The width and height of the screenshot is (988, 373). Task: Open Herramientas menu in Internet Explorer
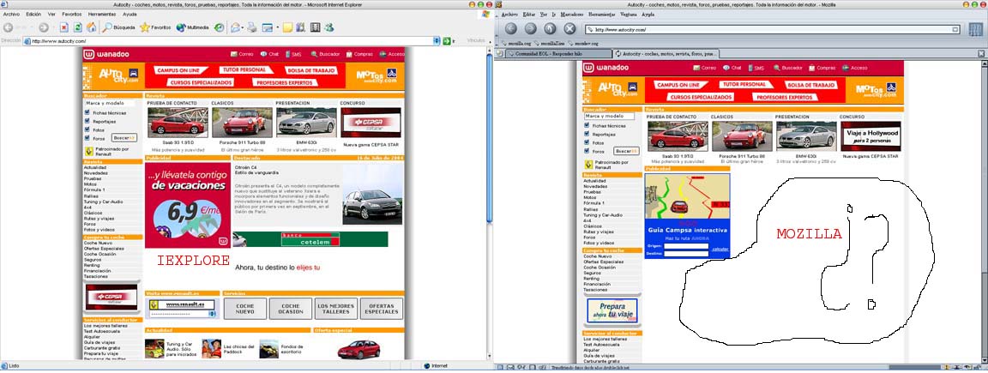[x=102, y=13]
